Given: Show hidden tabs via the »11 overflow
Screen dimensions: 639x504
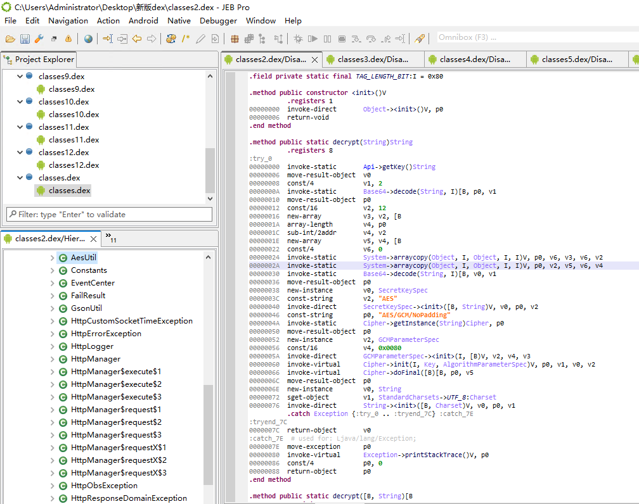Looking at the screenshot, I should coord(110,238).
